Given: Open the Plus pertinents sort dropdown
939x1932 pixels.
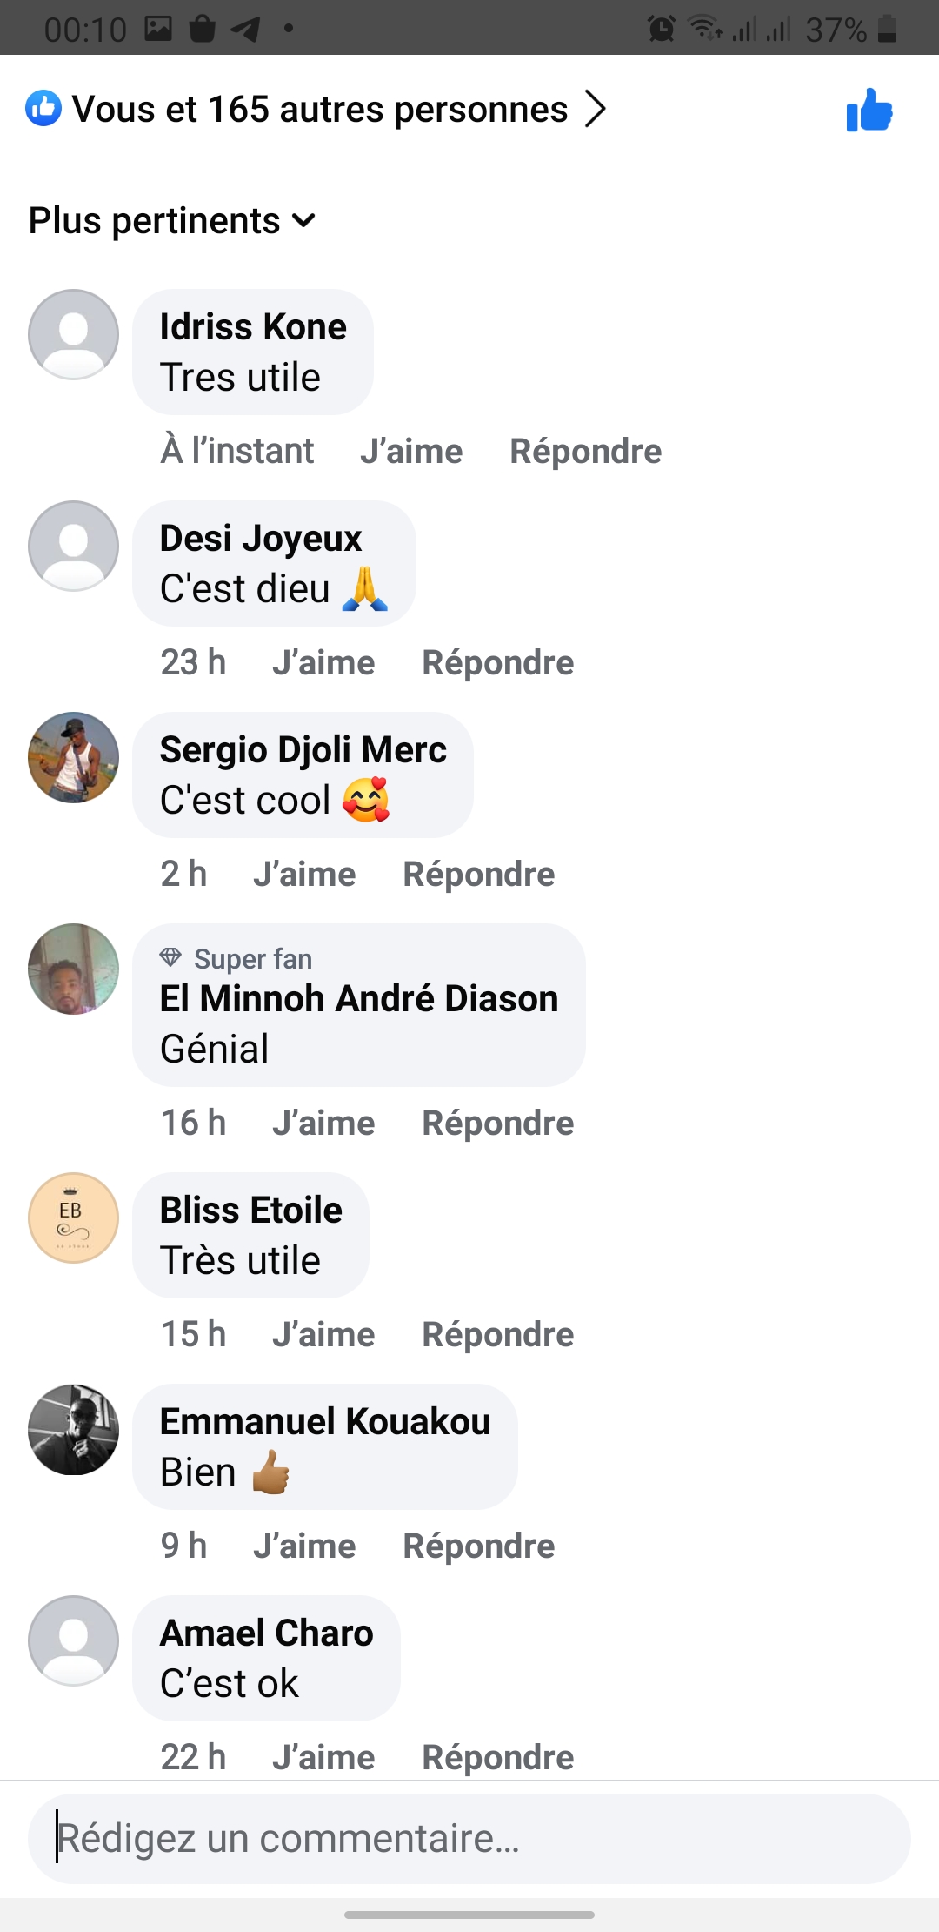Looking at the screenshot, I should coord(171,221).
